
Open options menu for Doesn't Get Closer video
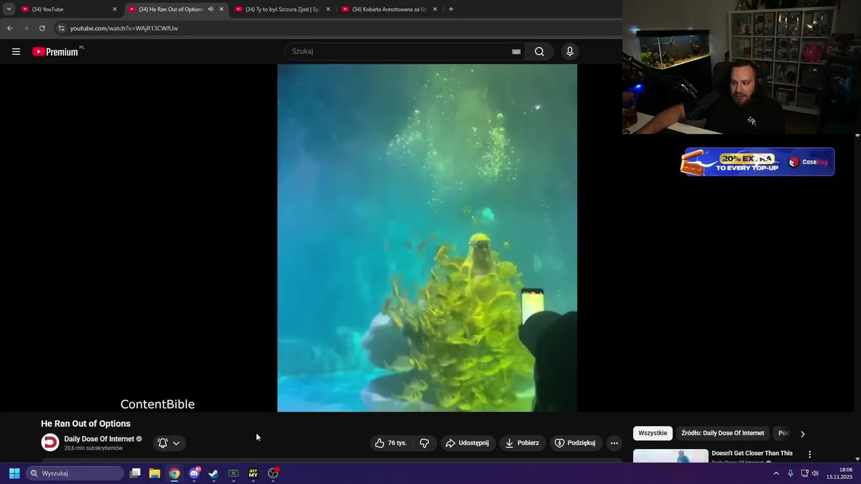pyautogui.click(x=810, y=454)
